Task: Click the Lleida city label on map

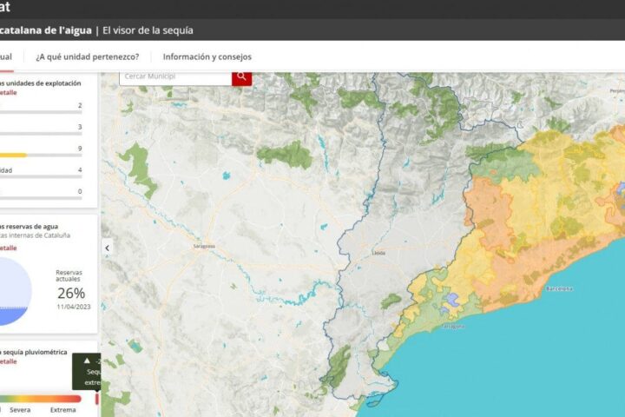Action: coord(378,252)
